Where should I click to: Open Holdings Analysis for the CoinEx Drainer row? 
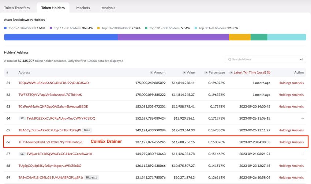(x=291, y=142)
